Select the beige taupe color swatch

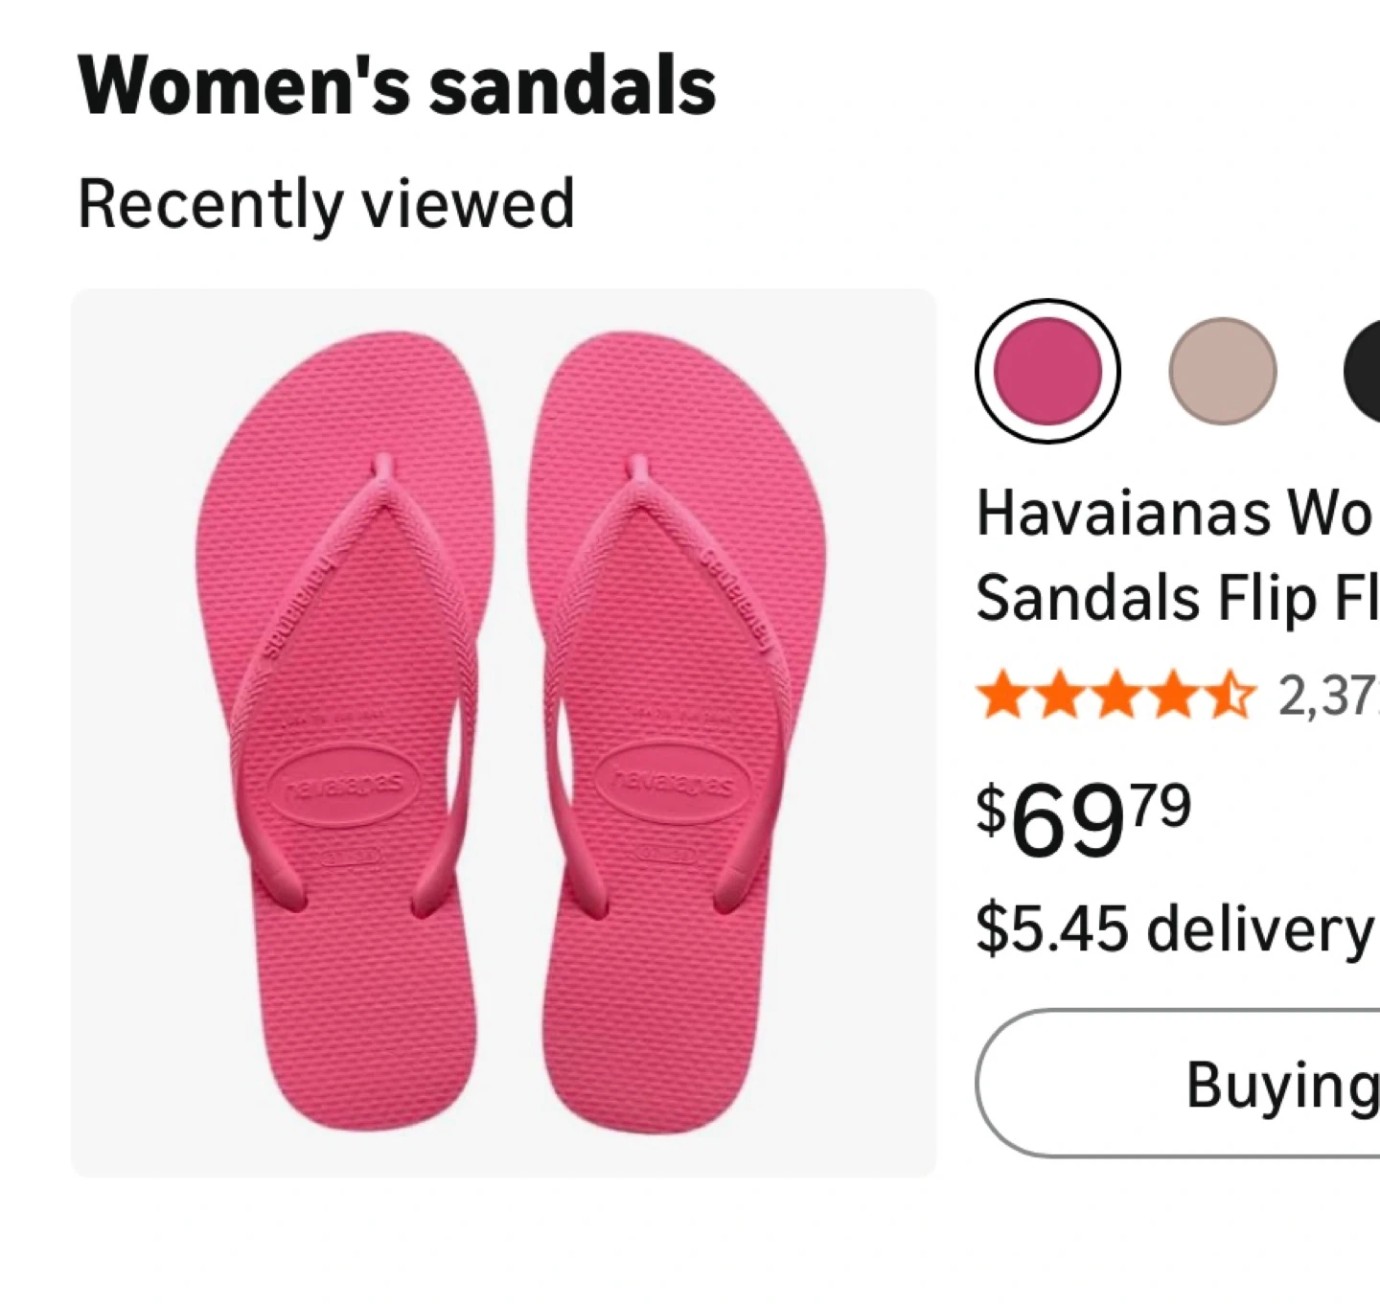(x=1223, y=371)
